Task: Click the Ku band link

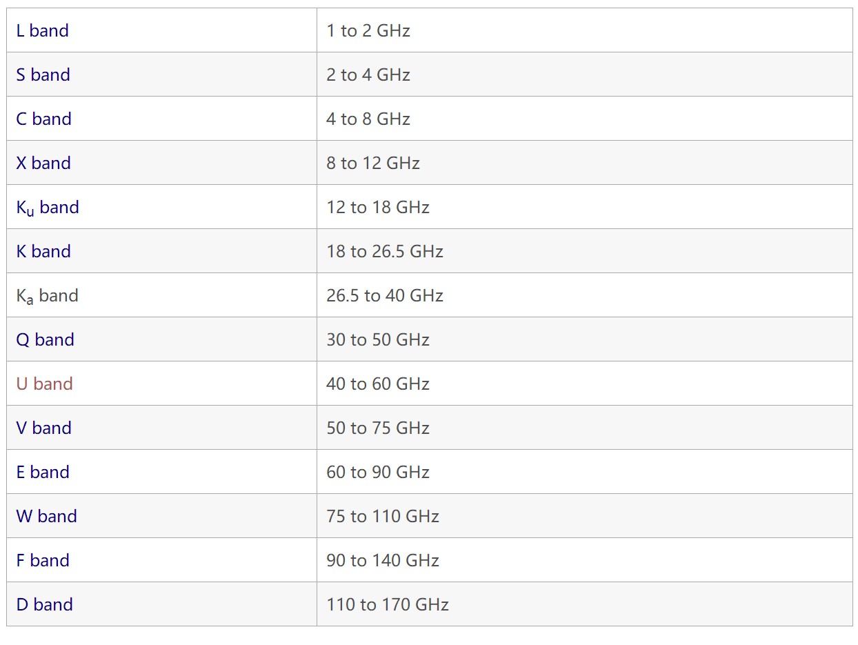Action: [x=48, y=207]
